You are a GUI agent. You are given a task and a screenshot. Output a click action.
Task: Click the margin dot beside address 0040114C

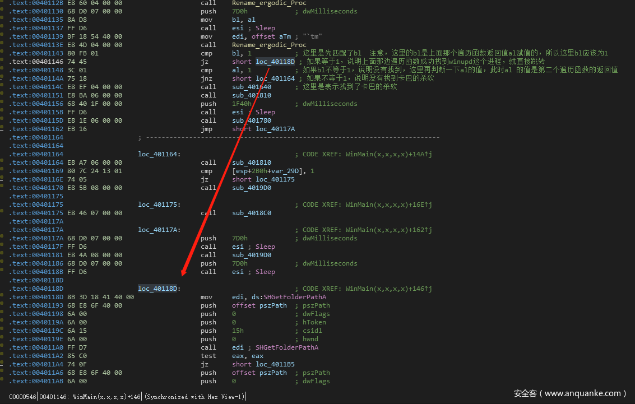(x=3, y=87)
